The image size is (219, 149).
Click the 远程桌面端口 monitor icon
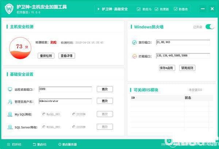(10, 89)
